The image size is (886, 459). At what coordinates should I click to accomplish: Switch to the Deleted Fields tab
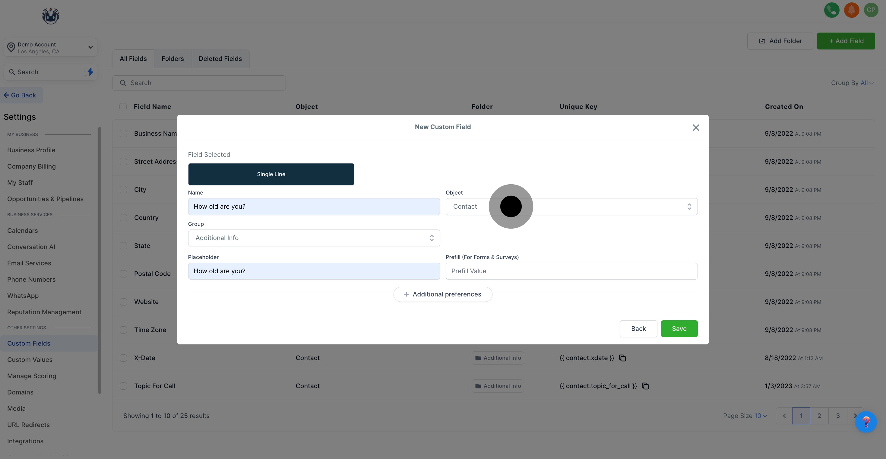pyautogui.click(x=220, y=59)
